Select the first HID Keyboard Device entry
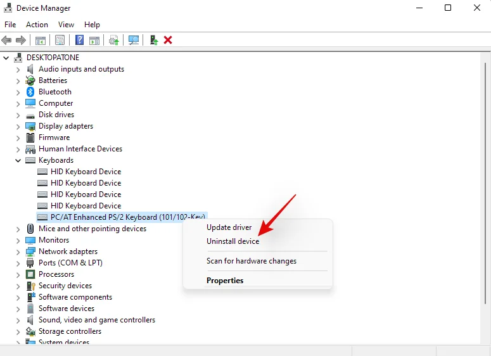The width and height of the screenshot is (491, 356). (x=86, y=172)
